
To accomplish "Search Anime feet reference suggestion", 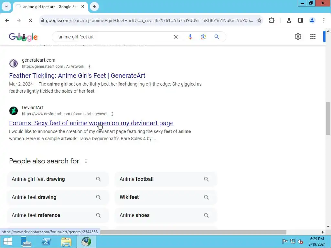I will pos(58,215).
